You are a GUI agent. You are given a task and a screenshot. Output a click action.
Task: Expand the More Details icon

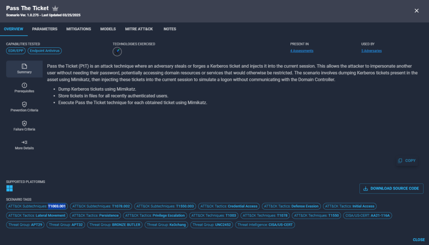coord(24,142)
